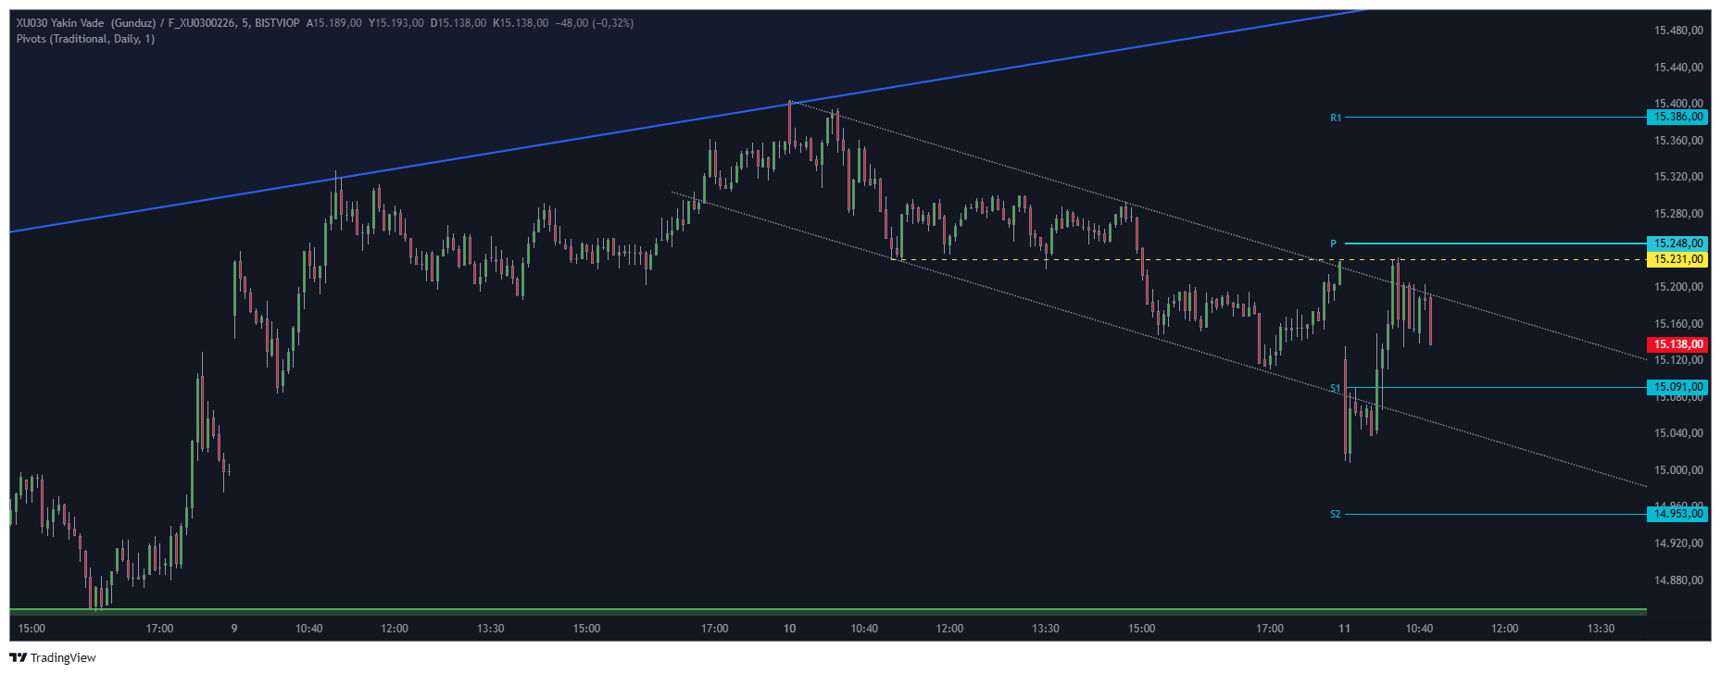This screenshot has width=1721, height=674.
Task: Click the green horizontal line at chart bottom
Action: tap(741, 610)
